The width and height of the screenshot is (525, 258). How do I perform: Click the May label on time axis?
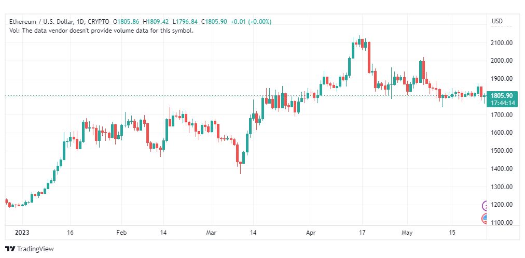pyautogui.click(x=407, y=233)
